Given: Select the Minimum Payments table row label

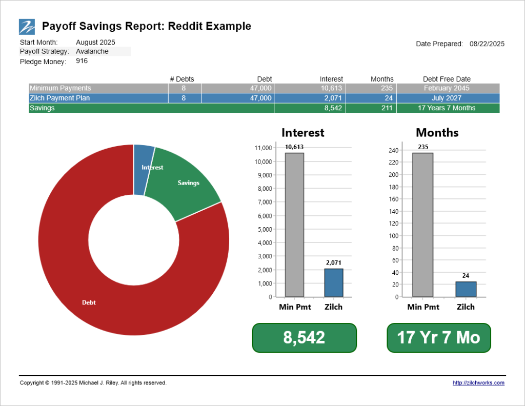Looking at the screenshot, I should pyautogui.click(x=60, y=88).
